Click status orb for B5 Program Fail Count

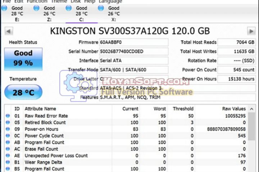[x=8, y=169]
